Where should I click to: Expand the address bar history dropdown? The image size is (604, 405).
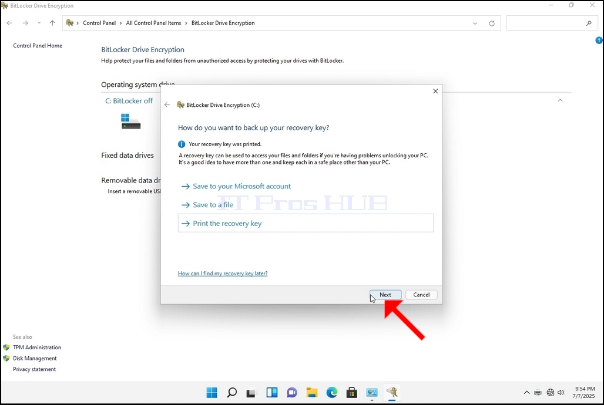[x=475, y=23]
